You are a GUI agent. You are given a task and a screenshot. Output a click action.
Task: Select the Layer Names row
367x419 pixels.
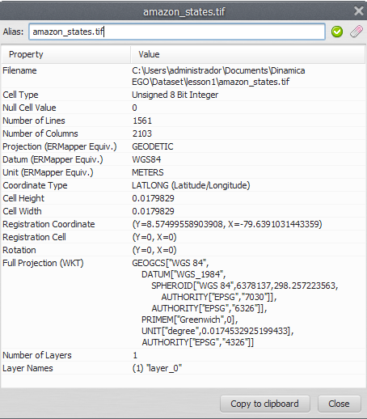click(183, 368)
